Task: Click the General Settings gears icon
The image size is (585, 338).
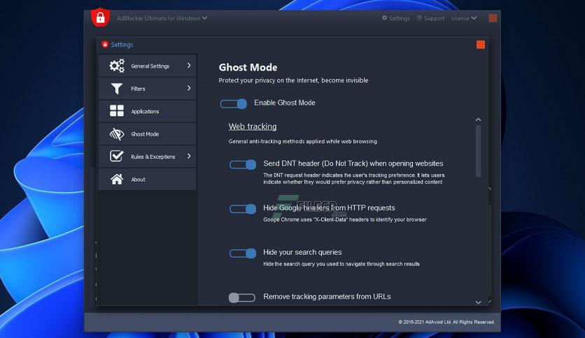Action: 117,66
